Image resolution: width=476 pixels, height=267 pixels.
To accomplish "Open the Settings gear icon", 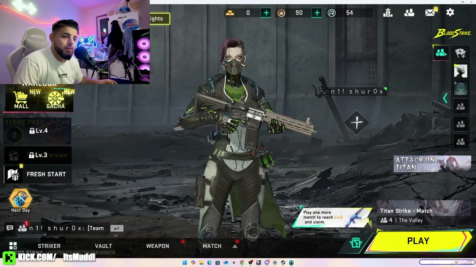I will (450, 13).
